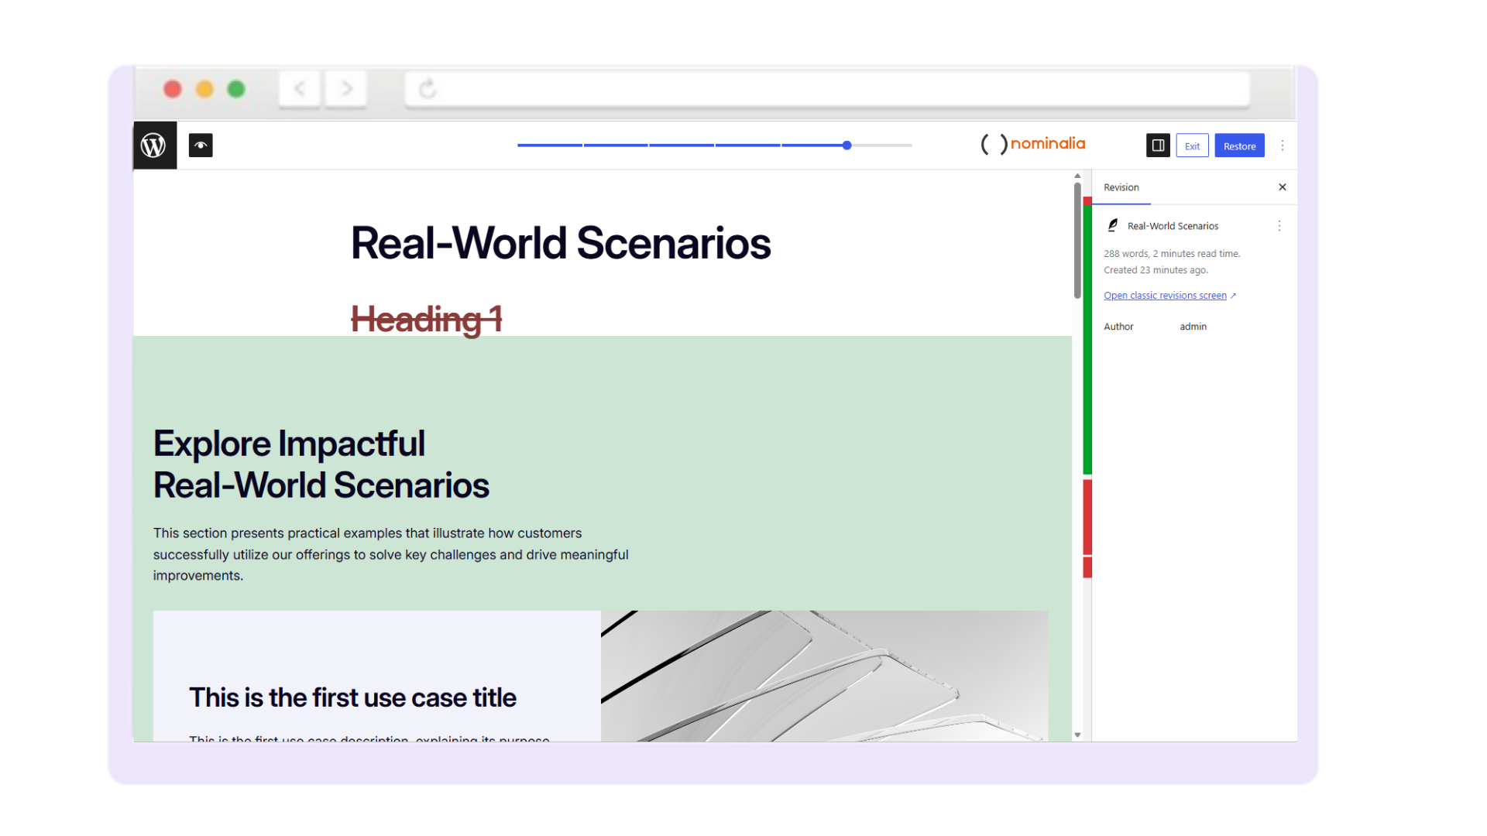Click the revision post leaf icon
The image size is (1487, 836).
1112,225
